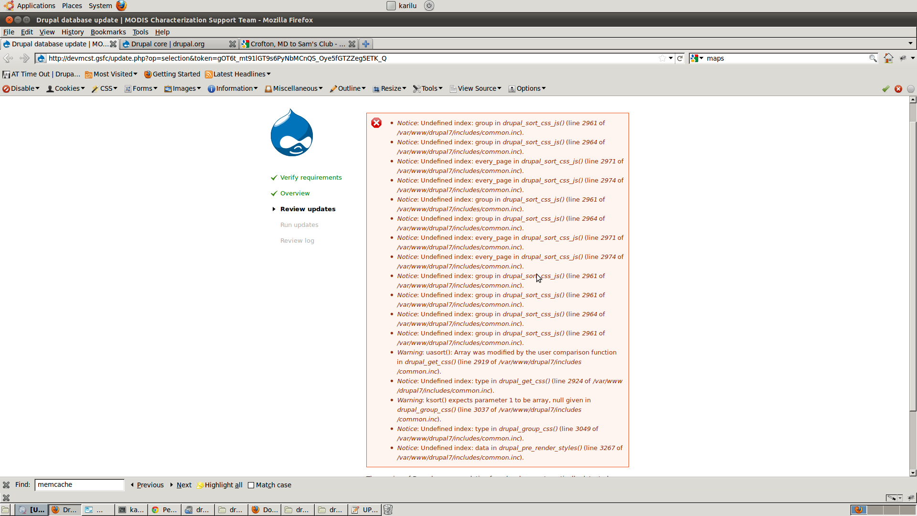Open the CSS dropdown menu

pos(105,88)
